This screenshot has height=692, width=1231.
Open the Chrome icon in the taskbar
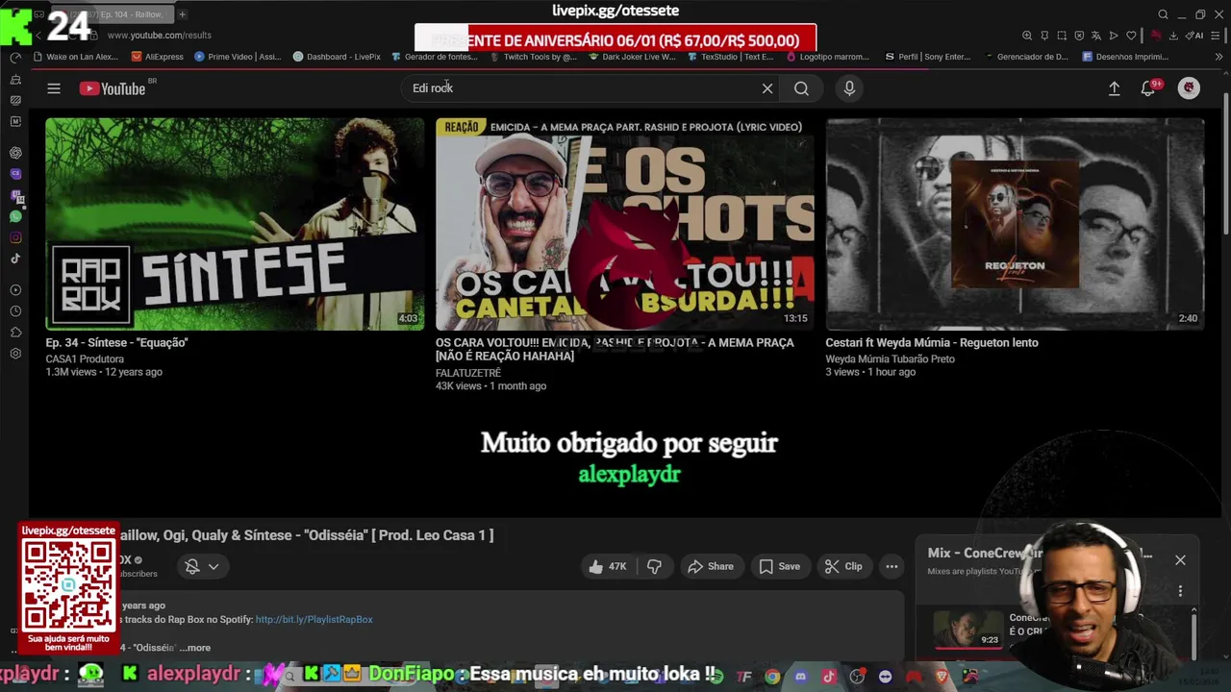click(772, 677)
